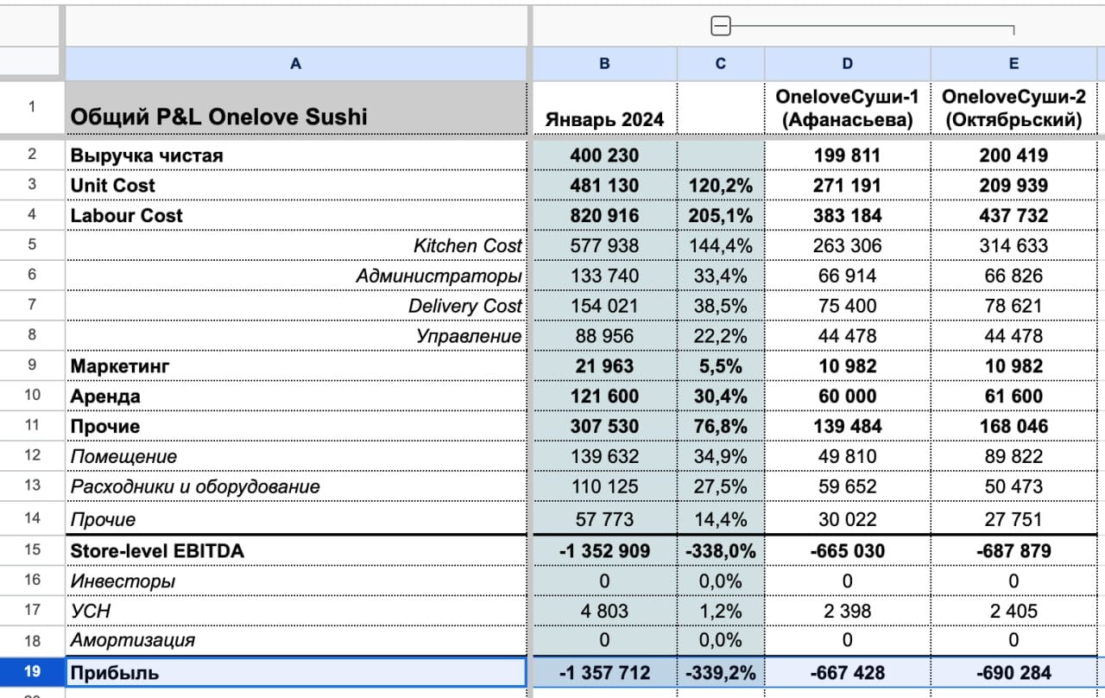The width and height of the screenshot is (1105, 698).
Task: Click the cell showing '200 419'
Action: click(1013, 155)
